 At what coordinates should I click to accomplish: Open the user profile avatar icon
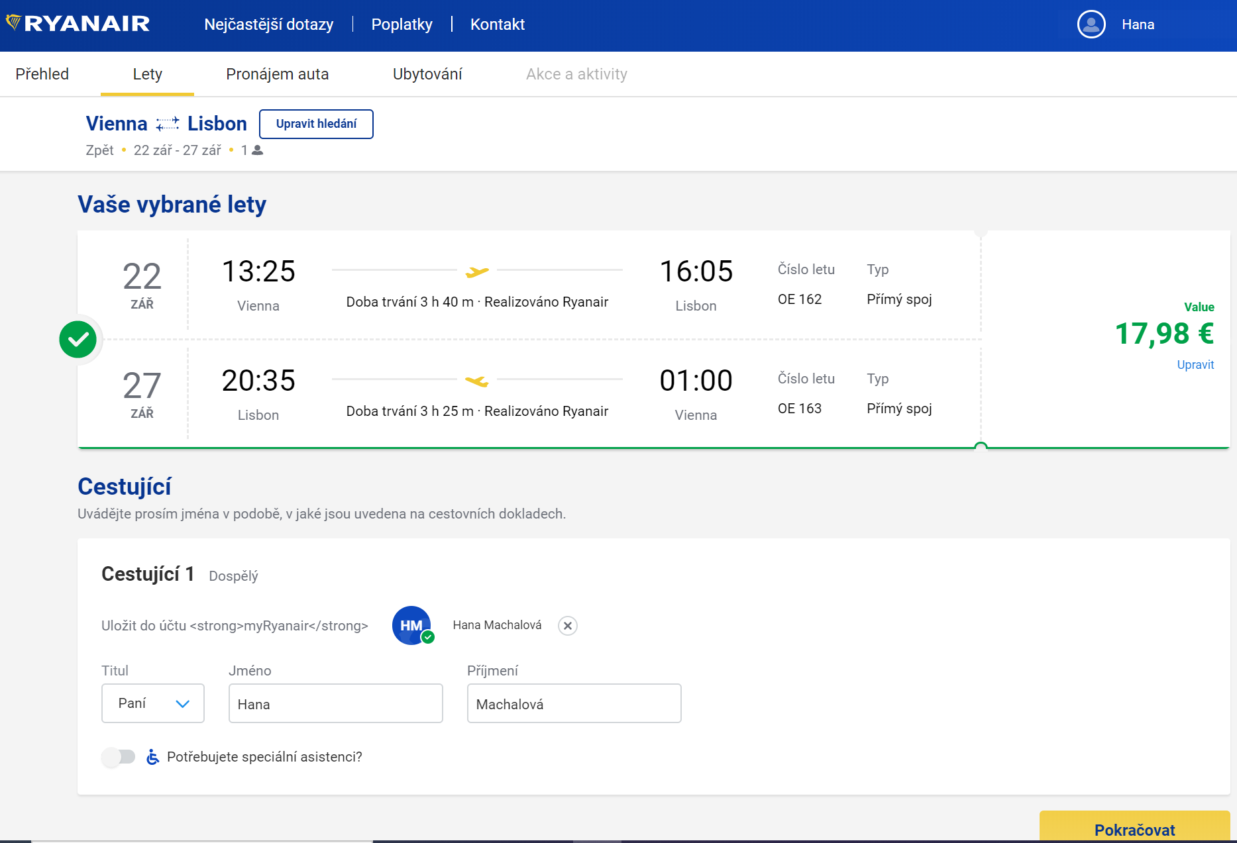[x=1091, y=25]
